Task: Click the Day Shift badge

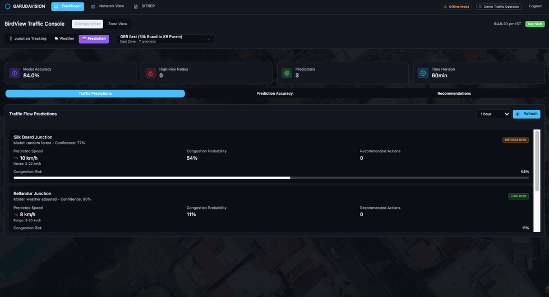Action: point(535,24)
